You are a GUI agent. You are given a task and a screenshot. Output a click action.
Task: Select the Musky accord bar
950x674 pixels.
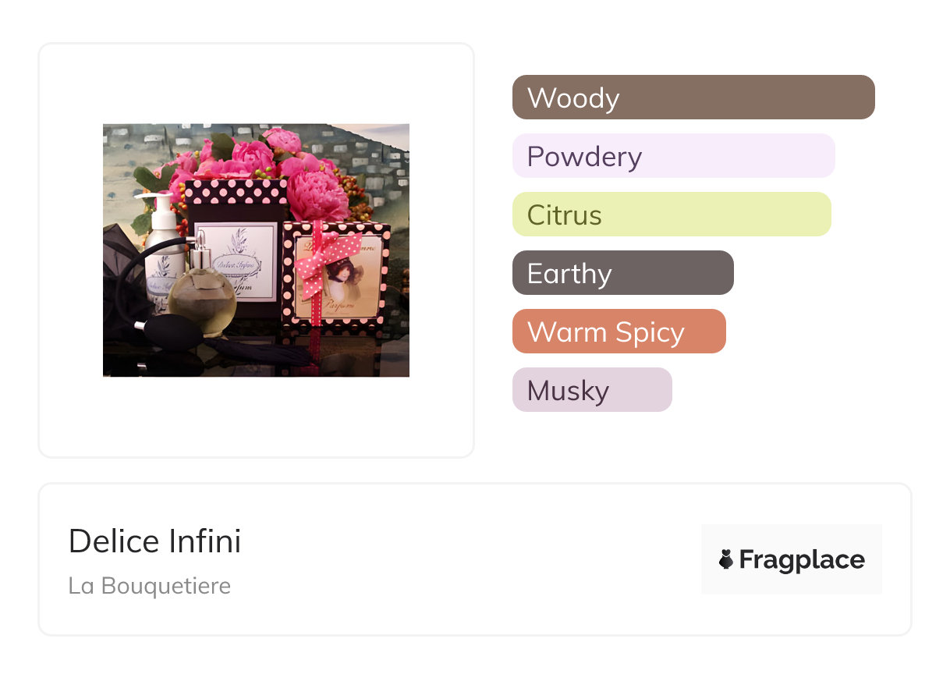pos(591,390)
